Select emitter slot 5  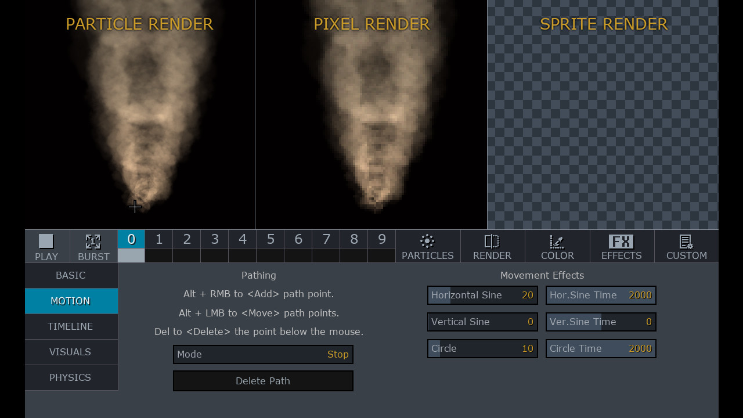[x=270, y=239]
